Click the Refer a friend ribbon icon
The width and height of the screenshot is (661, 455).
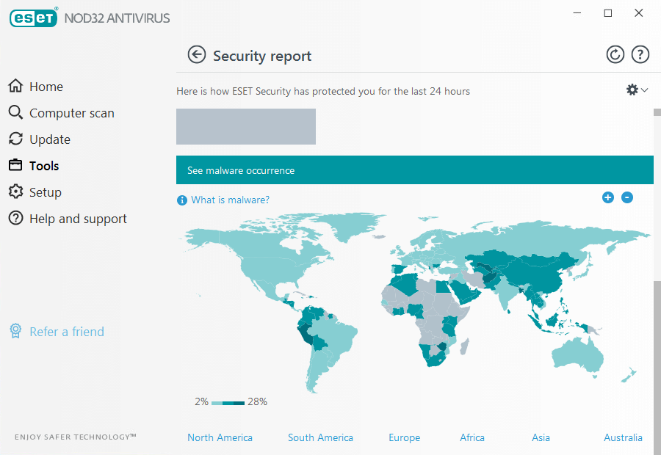tap(15, 332)
